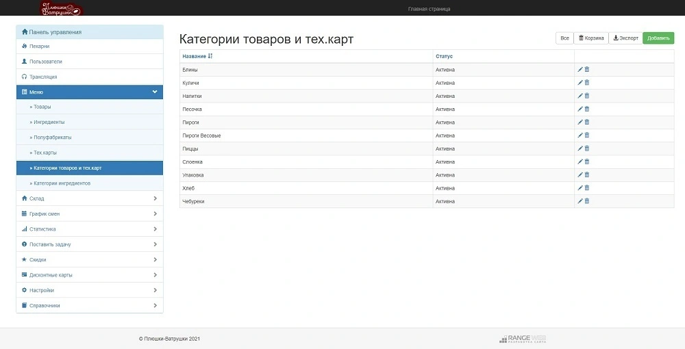Edit the Пироги row pencil icon
This screenshot has height=349, width=685.
click(580, 122)
